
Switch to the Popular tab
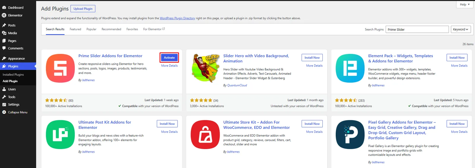click(x=91, y=29)
